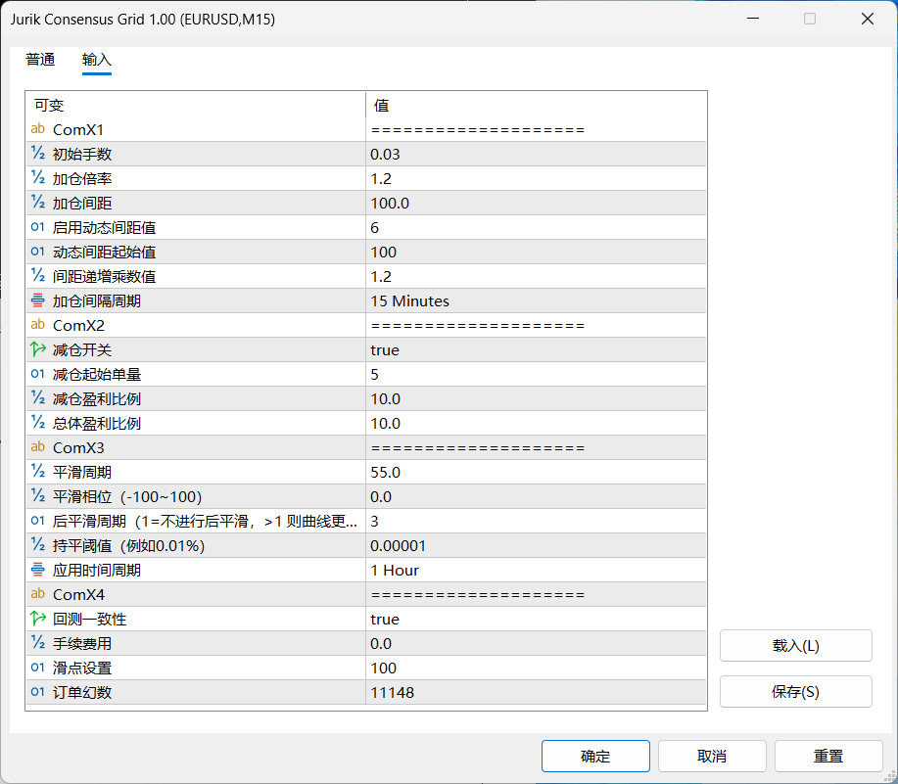Click the string icon beside ComX2
This screenshot has height=784, width=898.
38,325
